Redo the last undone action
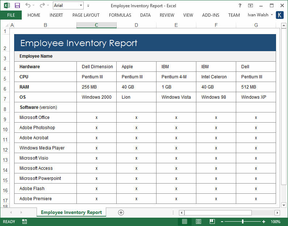The image size is (288, 226). (x=42, y=5)
